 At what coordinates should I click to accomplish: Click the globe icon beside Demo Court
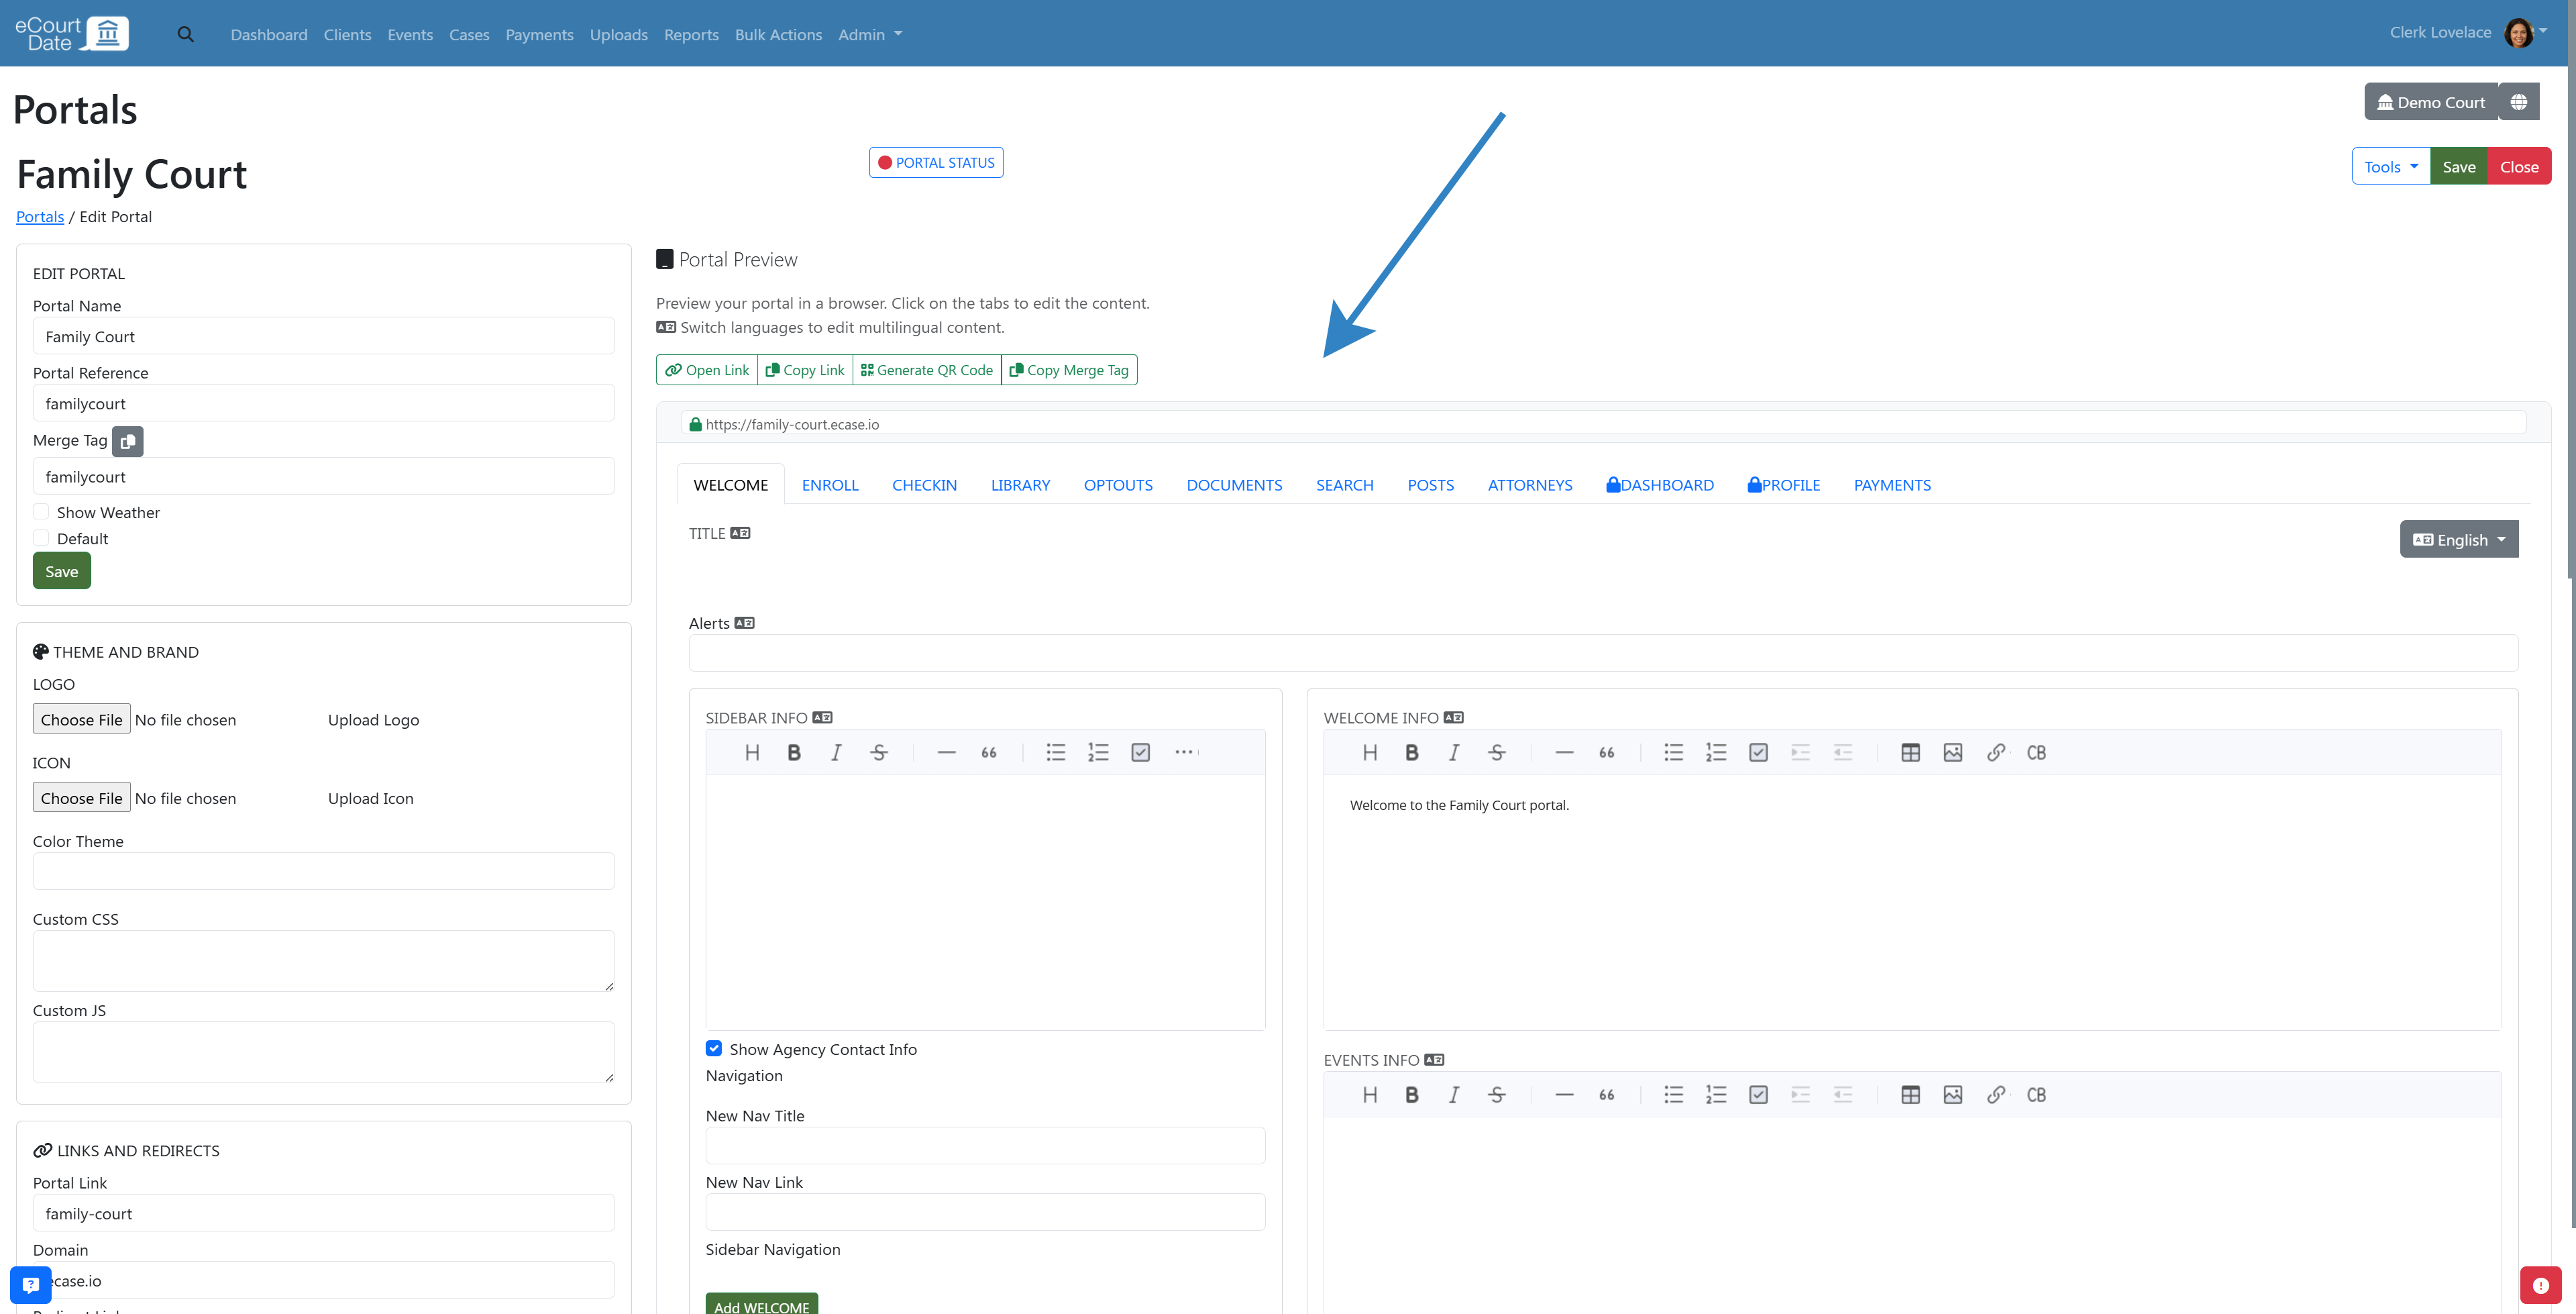[x=2519, y=102]
